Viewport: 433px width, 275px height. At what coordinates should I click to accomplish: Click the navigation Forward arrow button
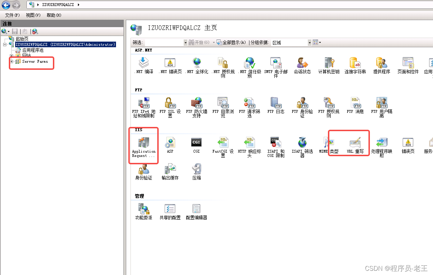pyautogui.click(x=16, y=5)
